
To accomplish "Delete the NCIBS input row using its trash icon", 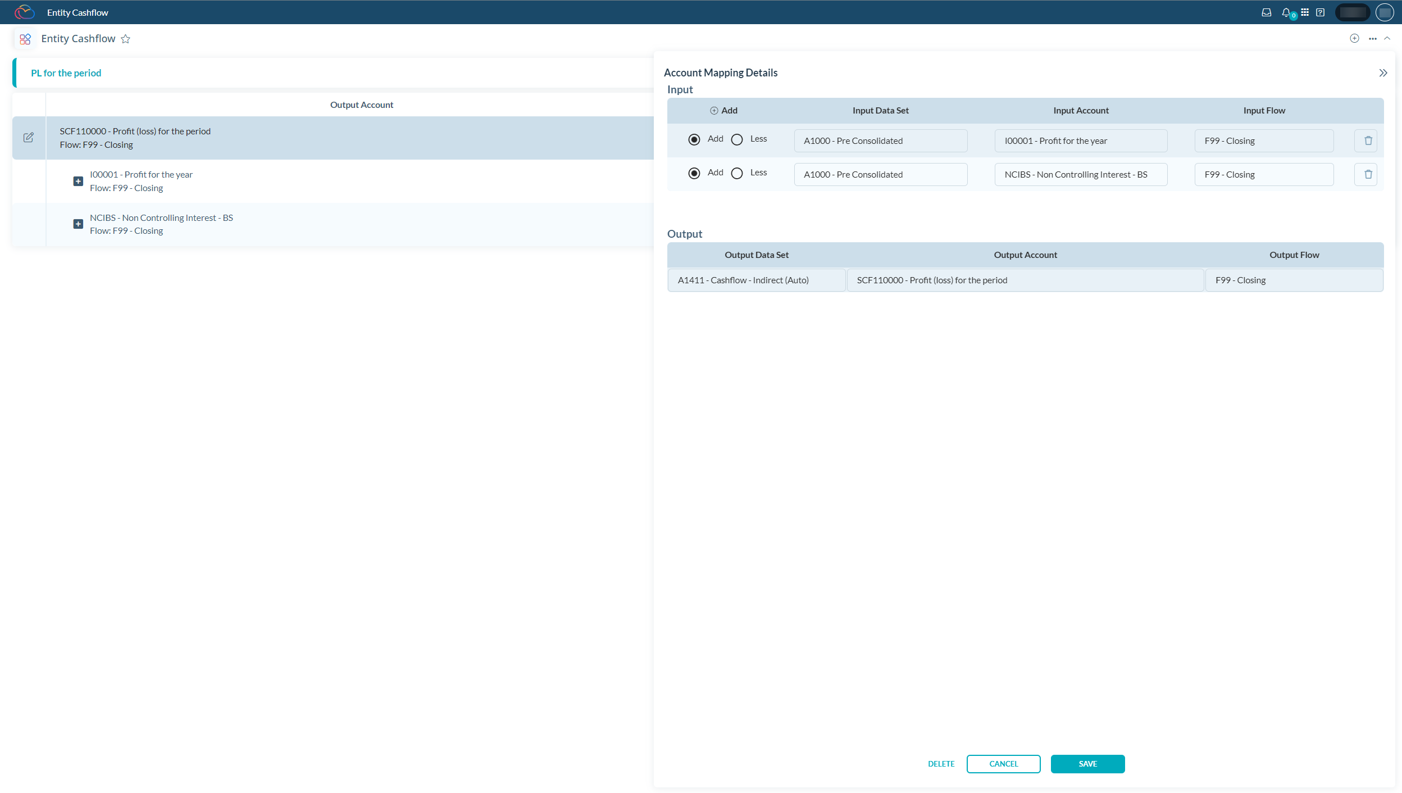I will pos(1367,174).
